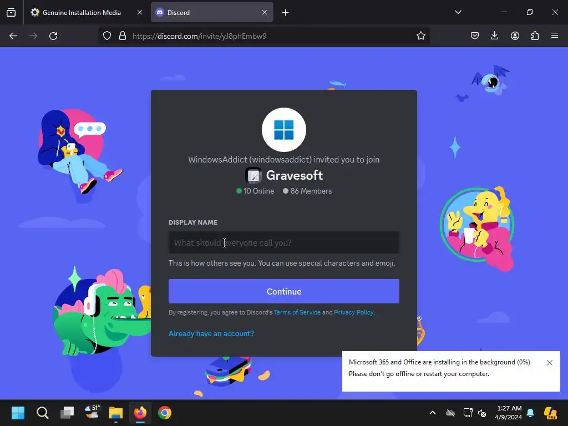The width and height of the screenshot is (568, 426).
Task: Reload the Discord invite page
Action: (x=53, y=36)
